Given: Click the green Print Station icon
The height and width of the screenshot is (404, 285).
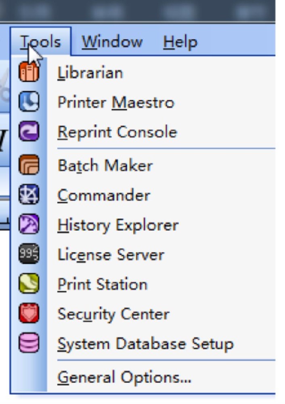Looking at the screenshot, I should coord(29,284).
